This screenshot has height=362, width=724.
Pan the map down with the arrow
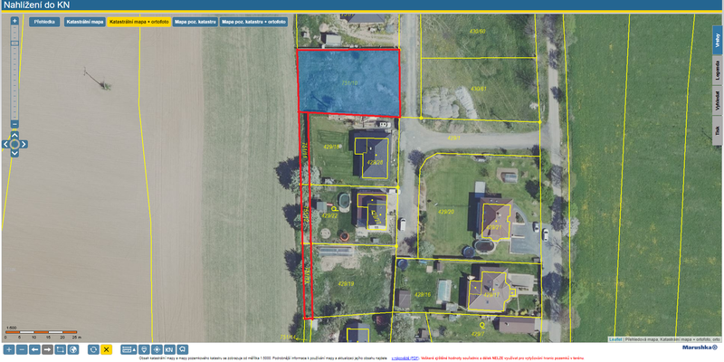pos(14,153)
